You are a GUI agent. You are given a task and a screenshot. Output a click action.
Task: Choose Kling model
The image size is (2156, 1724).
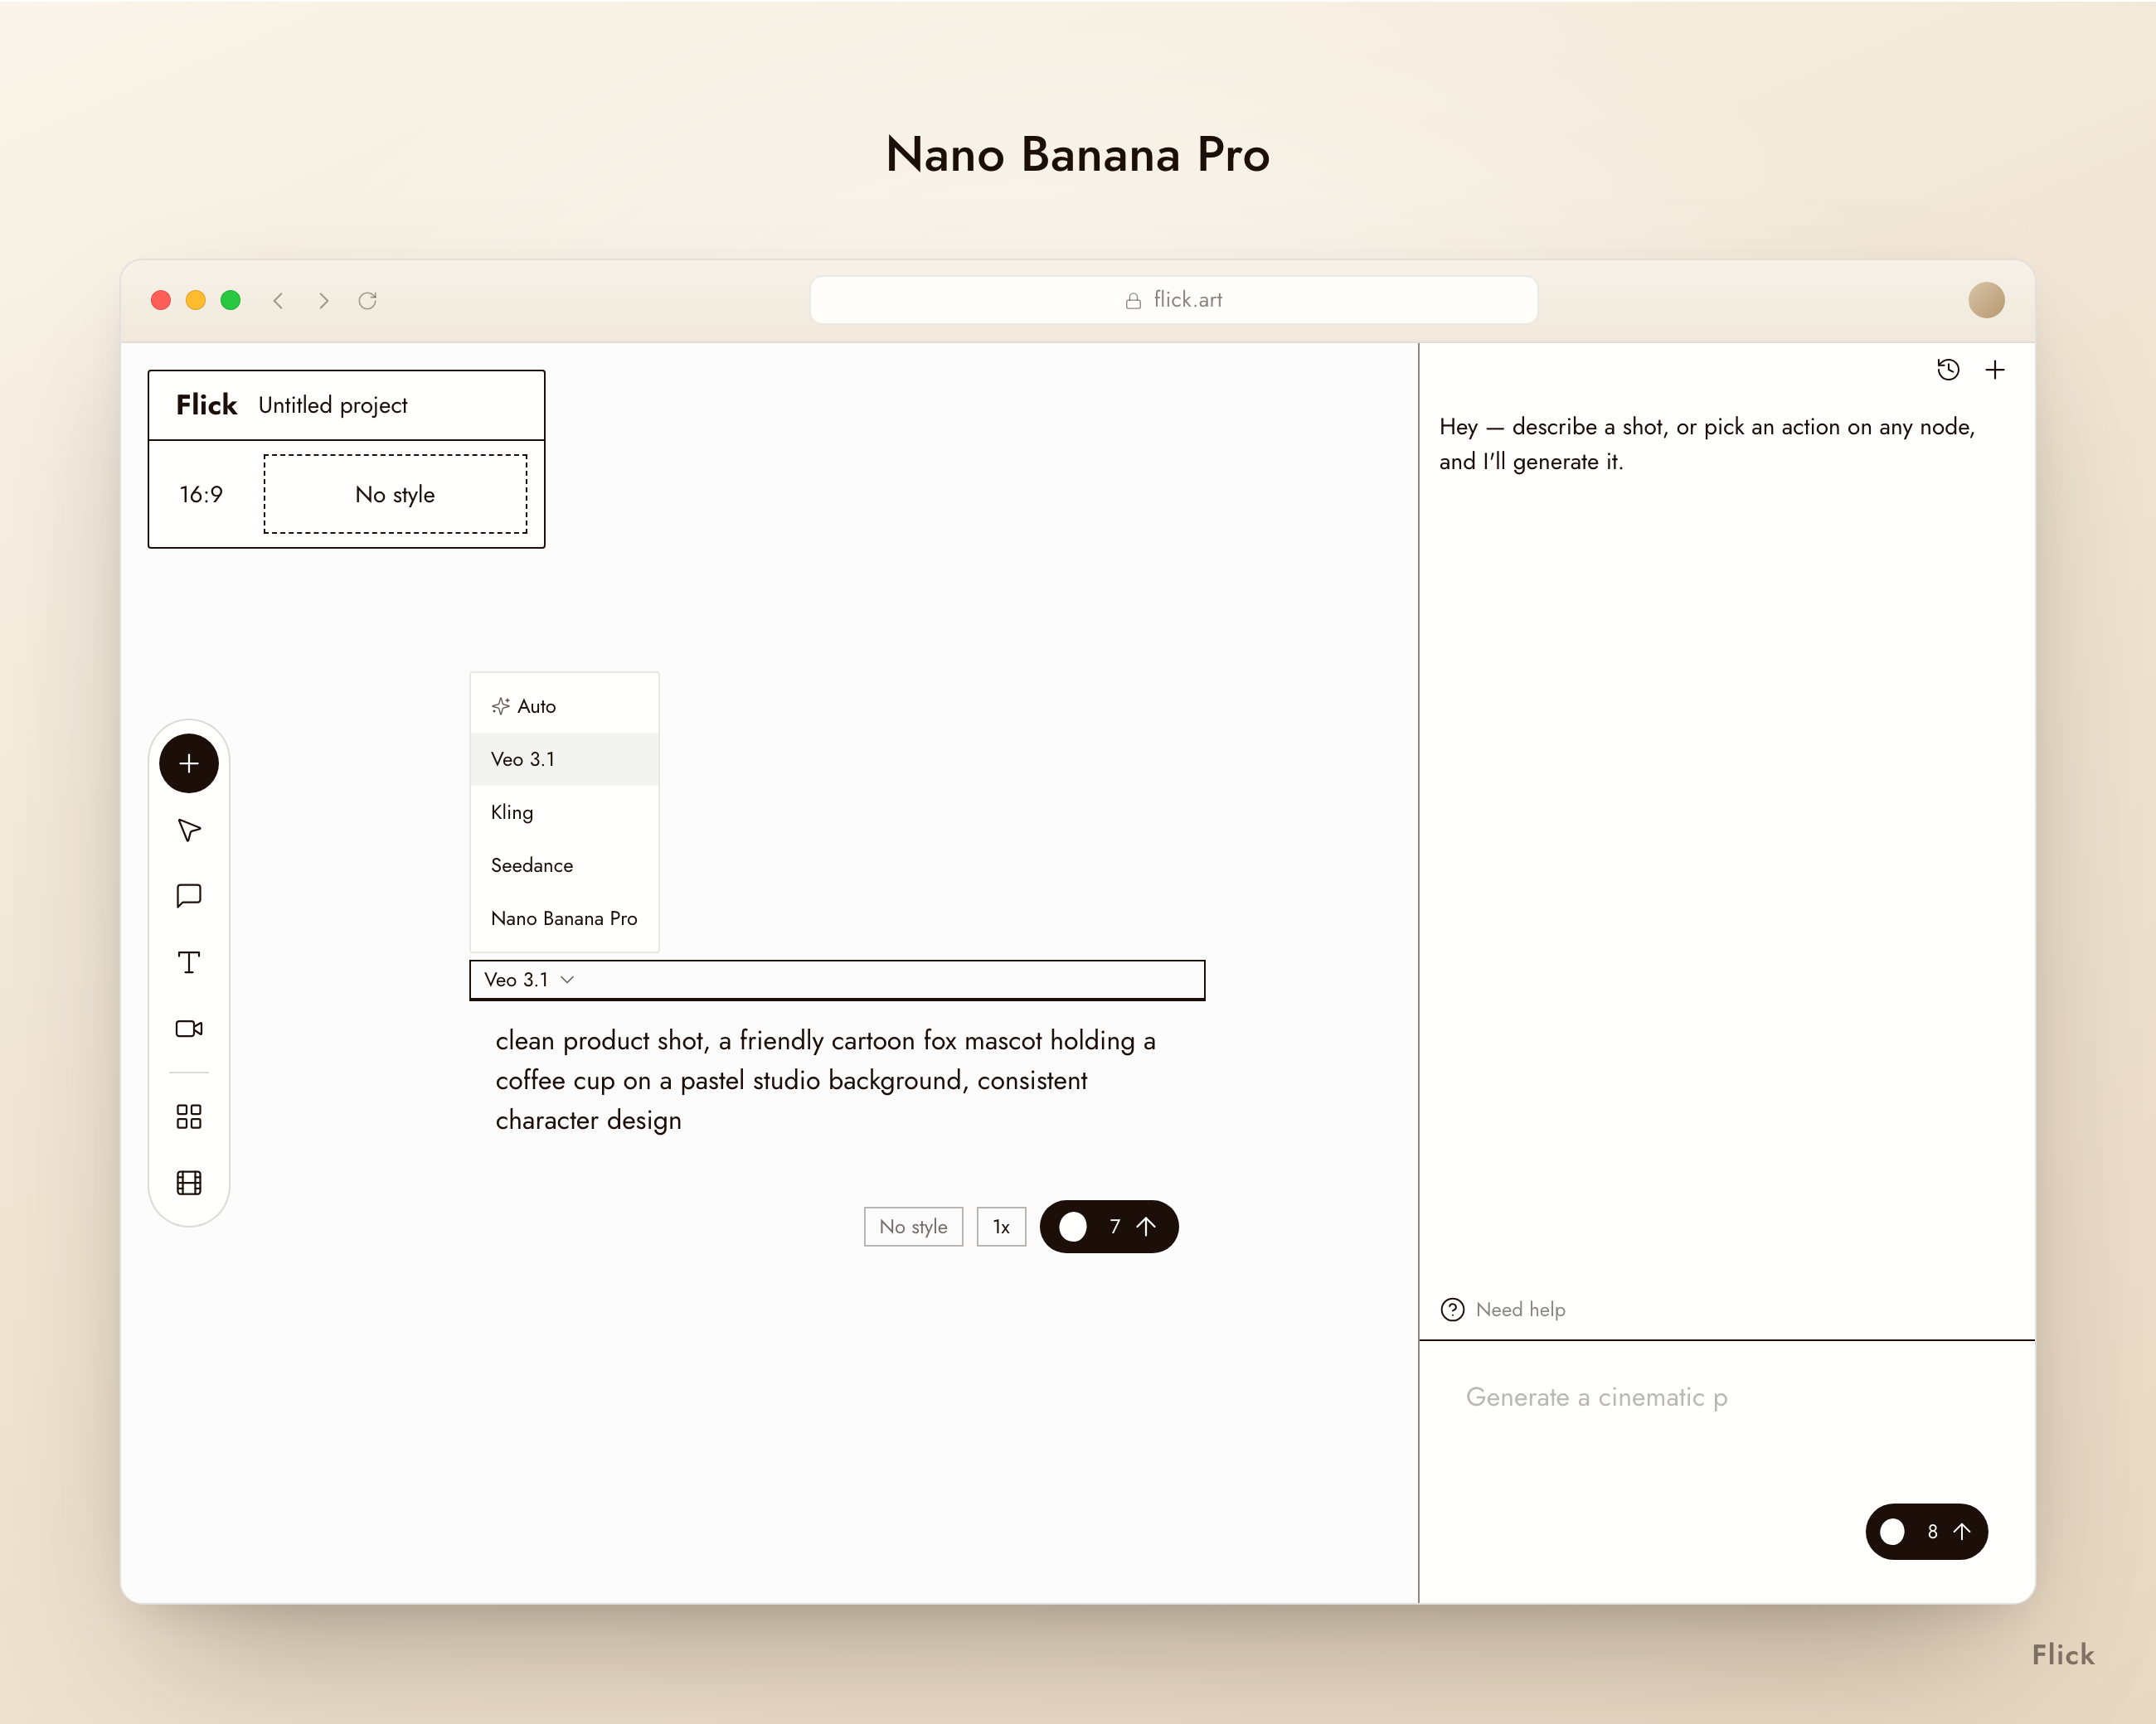click(564, 812)
